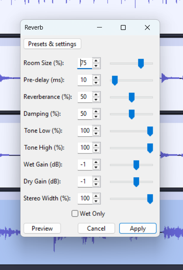The width and height of the screenshot is (183, 270).
Task: Close the Reverb dialog window
Action: tap(147, 27)
